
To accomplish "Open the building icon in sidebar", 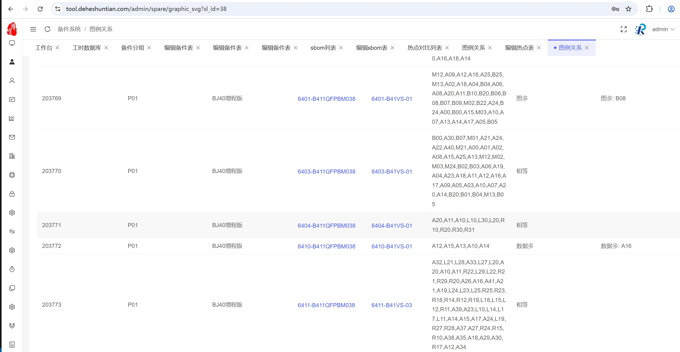I will (x=12, y=156).
